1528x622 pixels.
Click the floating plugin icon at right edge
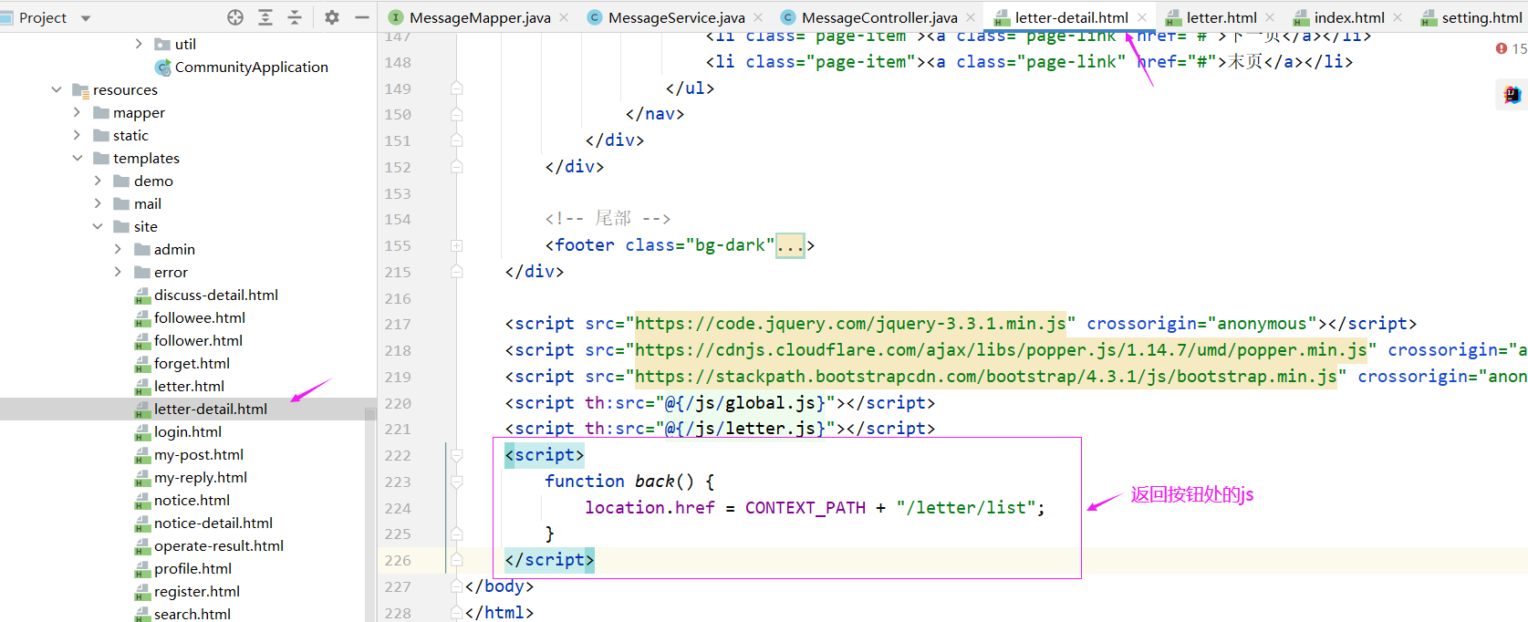point(1512,94)
